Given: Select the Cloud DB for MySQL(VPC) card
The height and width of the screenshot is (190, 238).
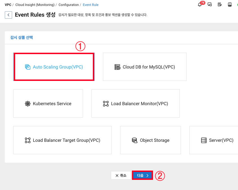Looking at the screenshot, I should point(145,67).
